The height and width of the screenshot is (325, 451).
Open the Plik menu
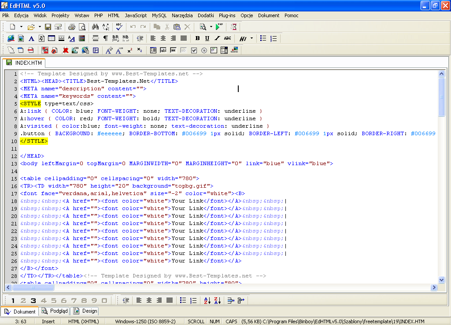click(x=6, y=15)
